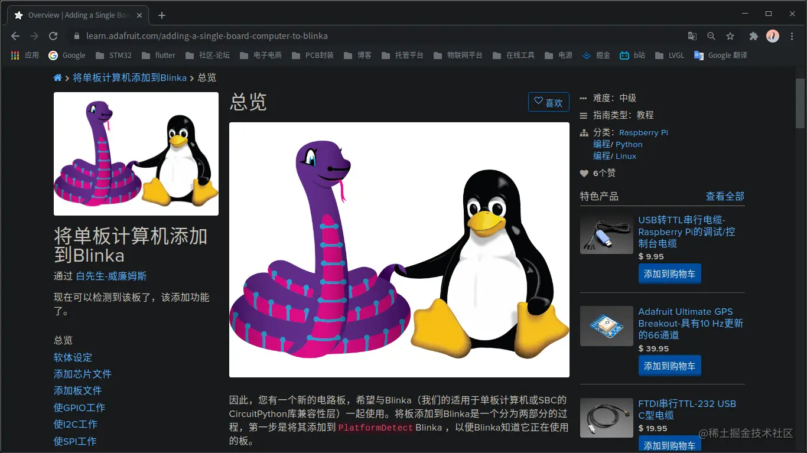This screenshot has width=807, height=453.
Task: Open the Google bookmark
Action: [x=67, y=55]
